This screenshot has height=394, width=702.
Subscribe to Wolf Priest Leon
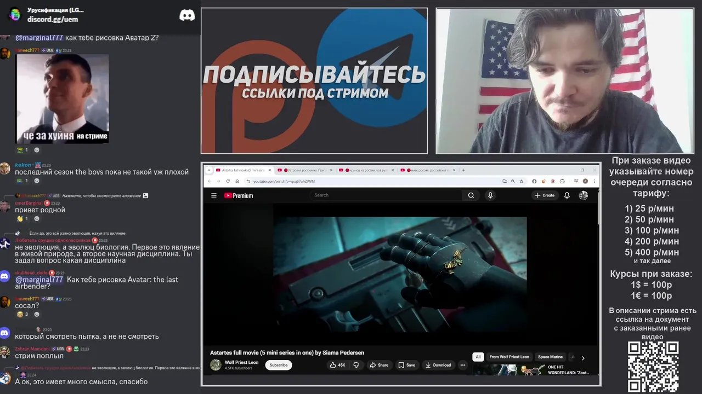coord(279,365)
